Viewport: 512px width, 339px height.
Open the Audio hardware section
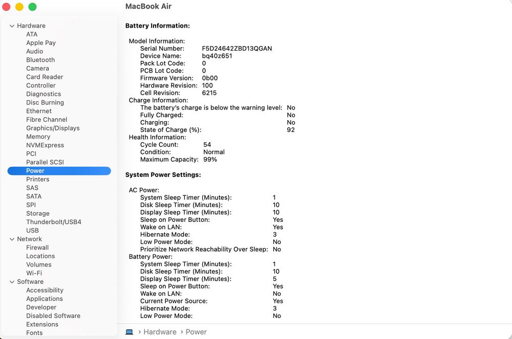point(35,51)
